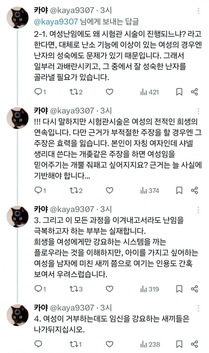Like the tweet with 374 views

coord(110,190)
